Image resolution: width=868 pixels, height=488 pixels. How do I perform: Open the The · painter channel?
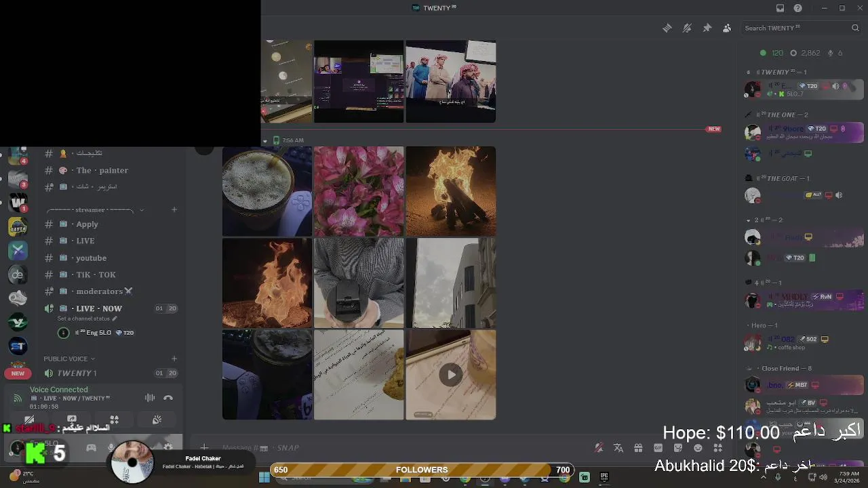tap(110, 170)
